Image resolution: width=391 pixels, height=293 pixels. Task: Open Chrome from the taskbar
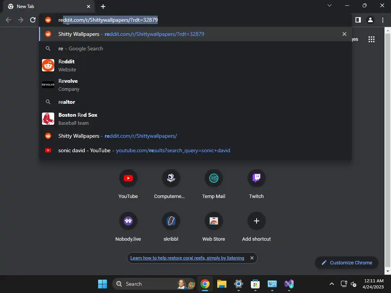pyautogui.click(x=205, y=284)
